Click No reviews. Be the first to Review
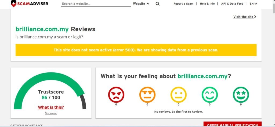The height and width of the screenshot is (127, 275). click(x=178, y=112)
